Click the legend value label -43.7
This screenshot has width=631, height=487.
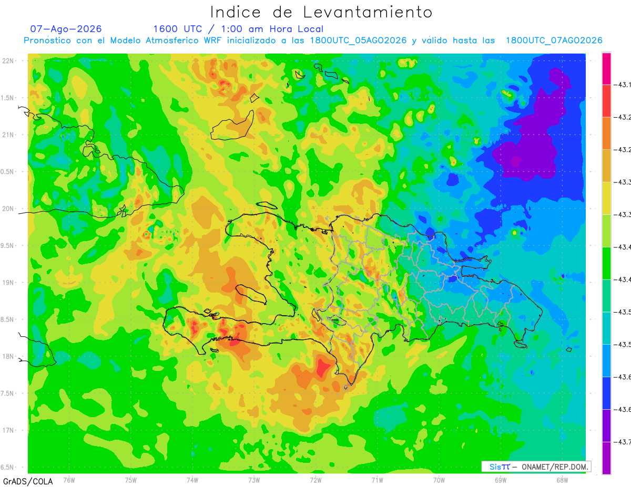(623, 442)
